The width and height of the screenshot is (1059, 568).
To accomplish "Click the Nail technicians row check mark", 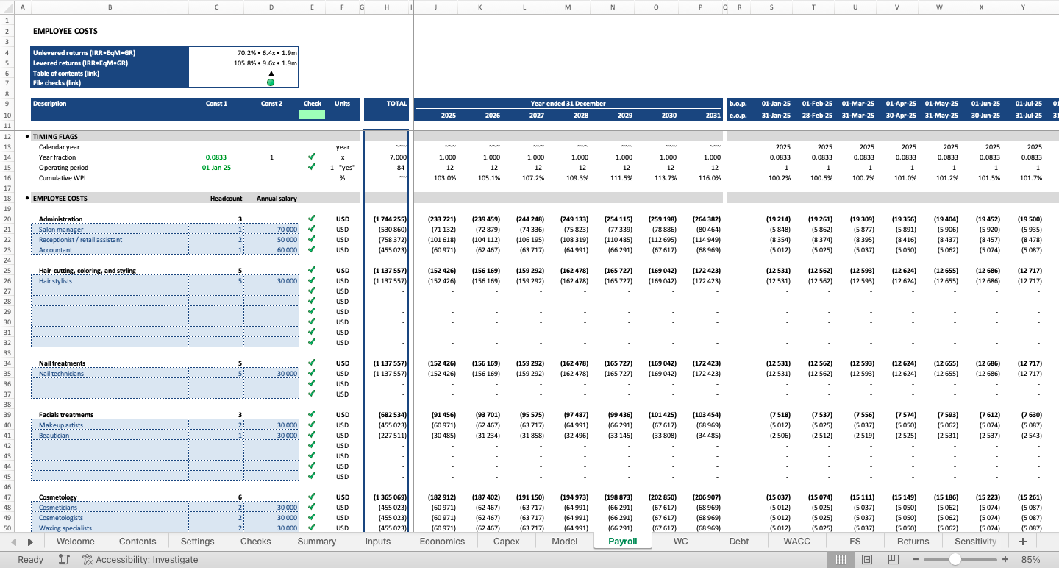I will point(312,373).
